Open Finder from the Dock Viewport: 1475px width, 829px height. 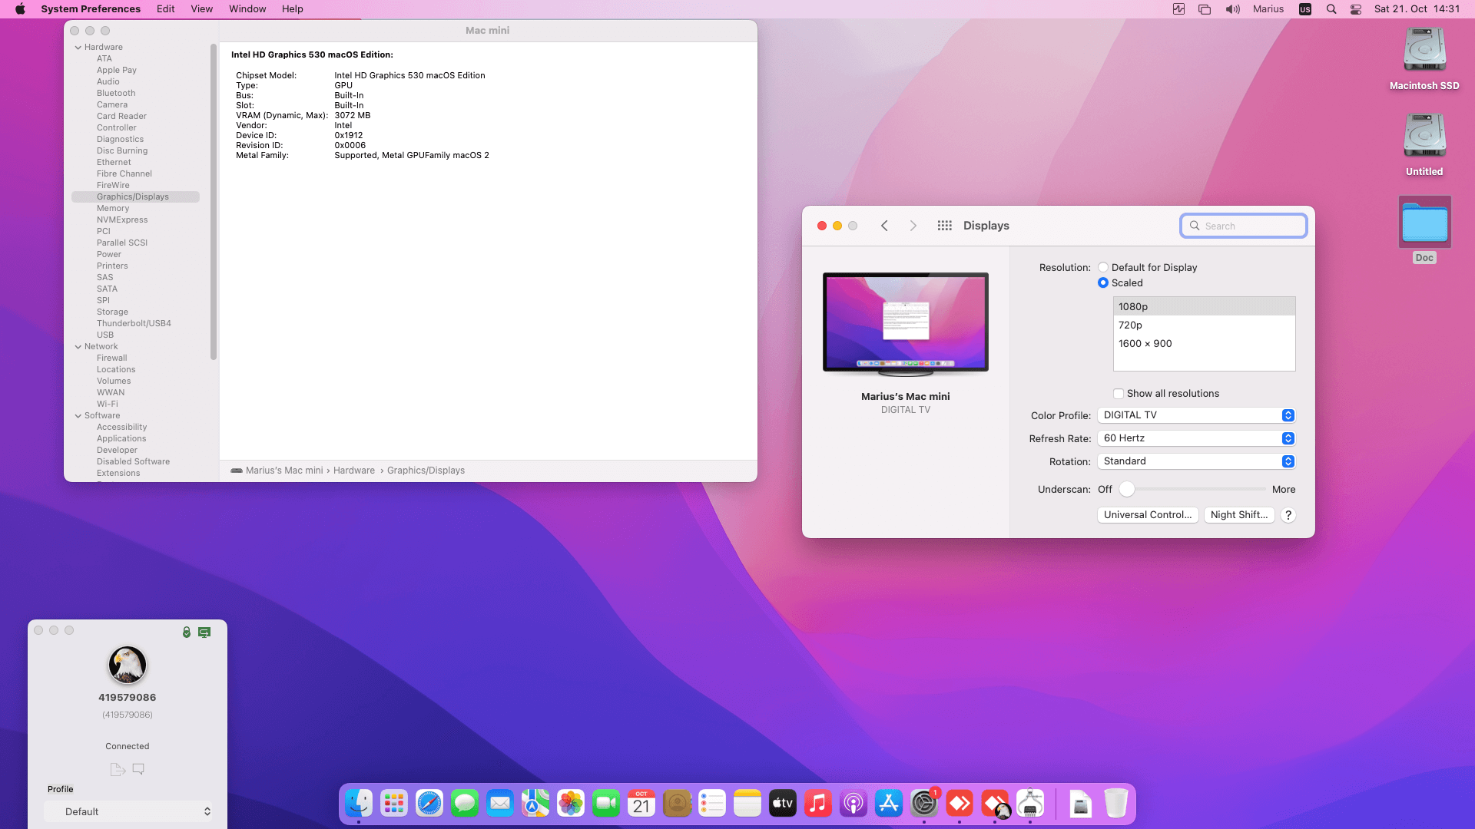pos(359,804)
